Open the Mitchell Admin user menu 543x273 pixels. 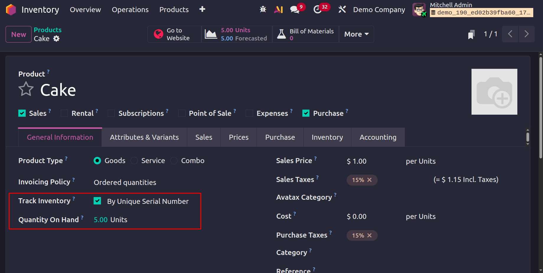click(x=451, y=5)
